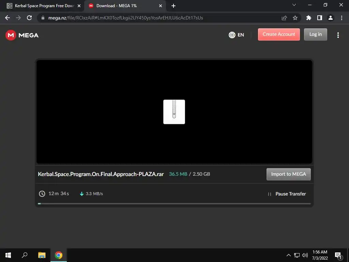Click the clock icon beside remaining time

tap(42, 194)
